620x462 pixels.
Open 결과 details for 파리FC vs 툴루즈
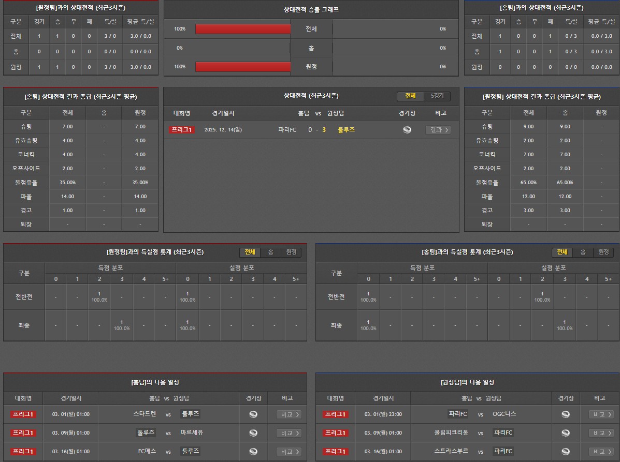(438, 130)
